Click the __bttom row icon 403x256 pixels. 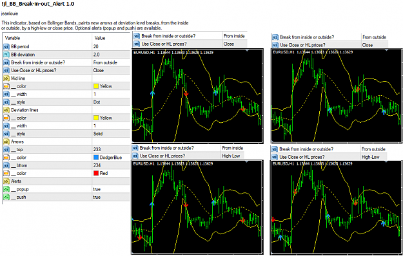click(6, 165)
